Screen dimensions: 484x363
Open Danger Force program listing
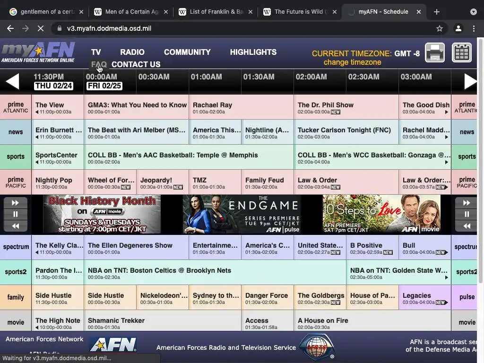268,298
